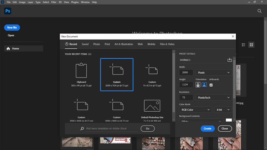Open the File menu
Screen dimensions: 267x150
coord(8,2)
